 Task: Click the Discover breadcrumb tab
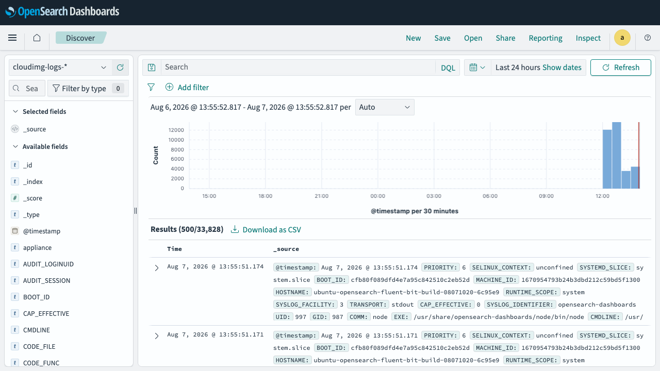80,38
